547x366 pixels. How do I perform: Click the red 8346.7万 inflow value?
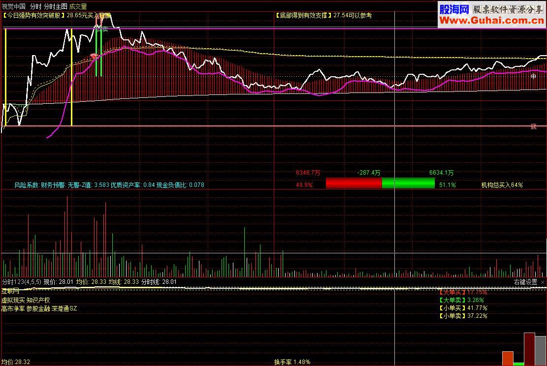[308, 173]
